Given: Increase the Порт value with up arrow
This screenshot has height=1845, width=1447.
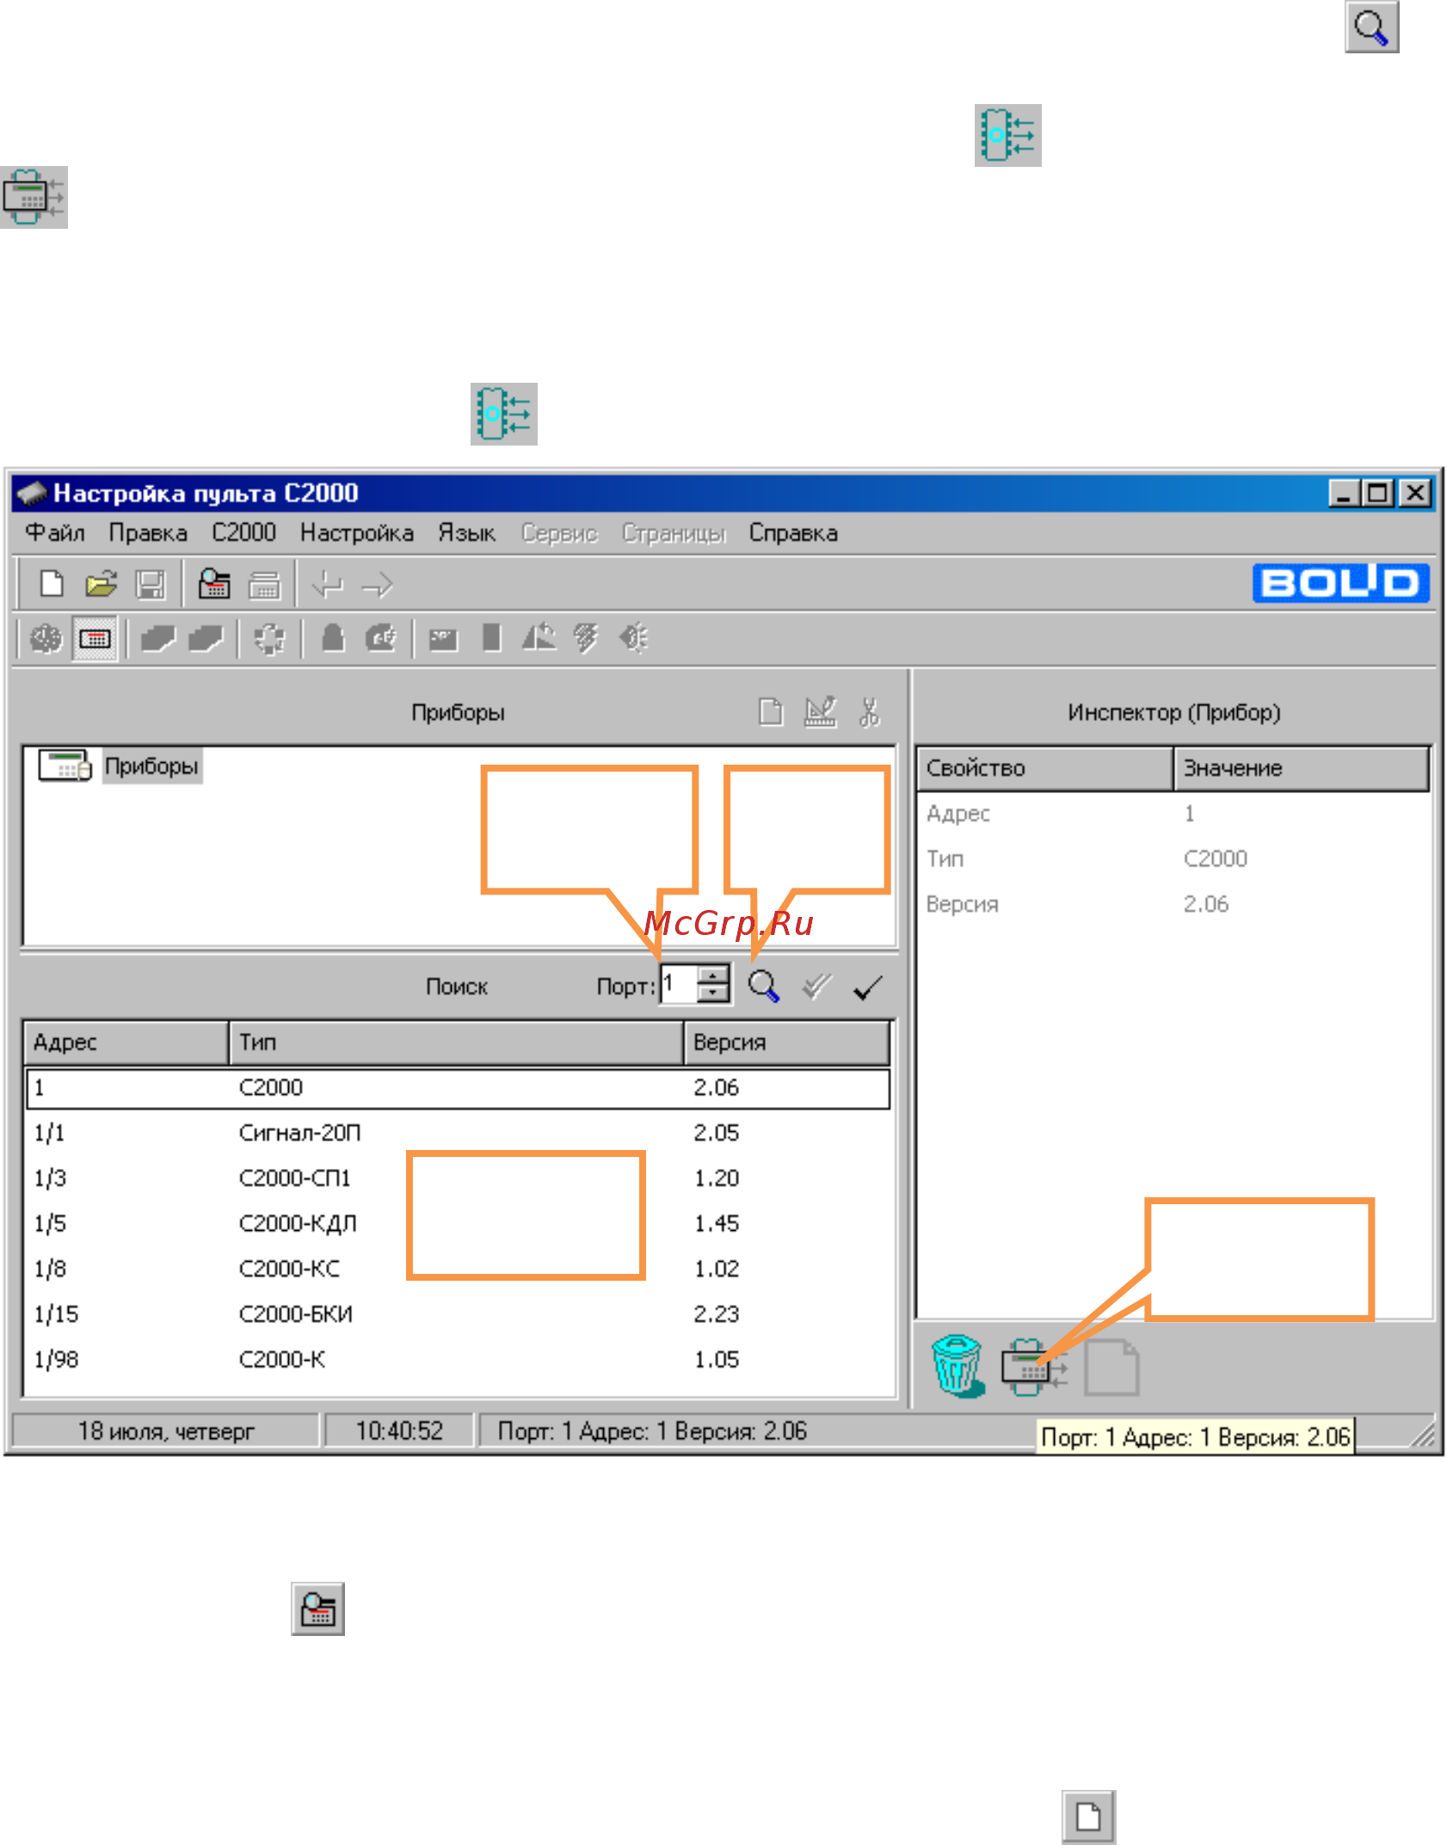Looking at the screenshot, I should pyautogui.click(x=712, y=975).
